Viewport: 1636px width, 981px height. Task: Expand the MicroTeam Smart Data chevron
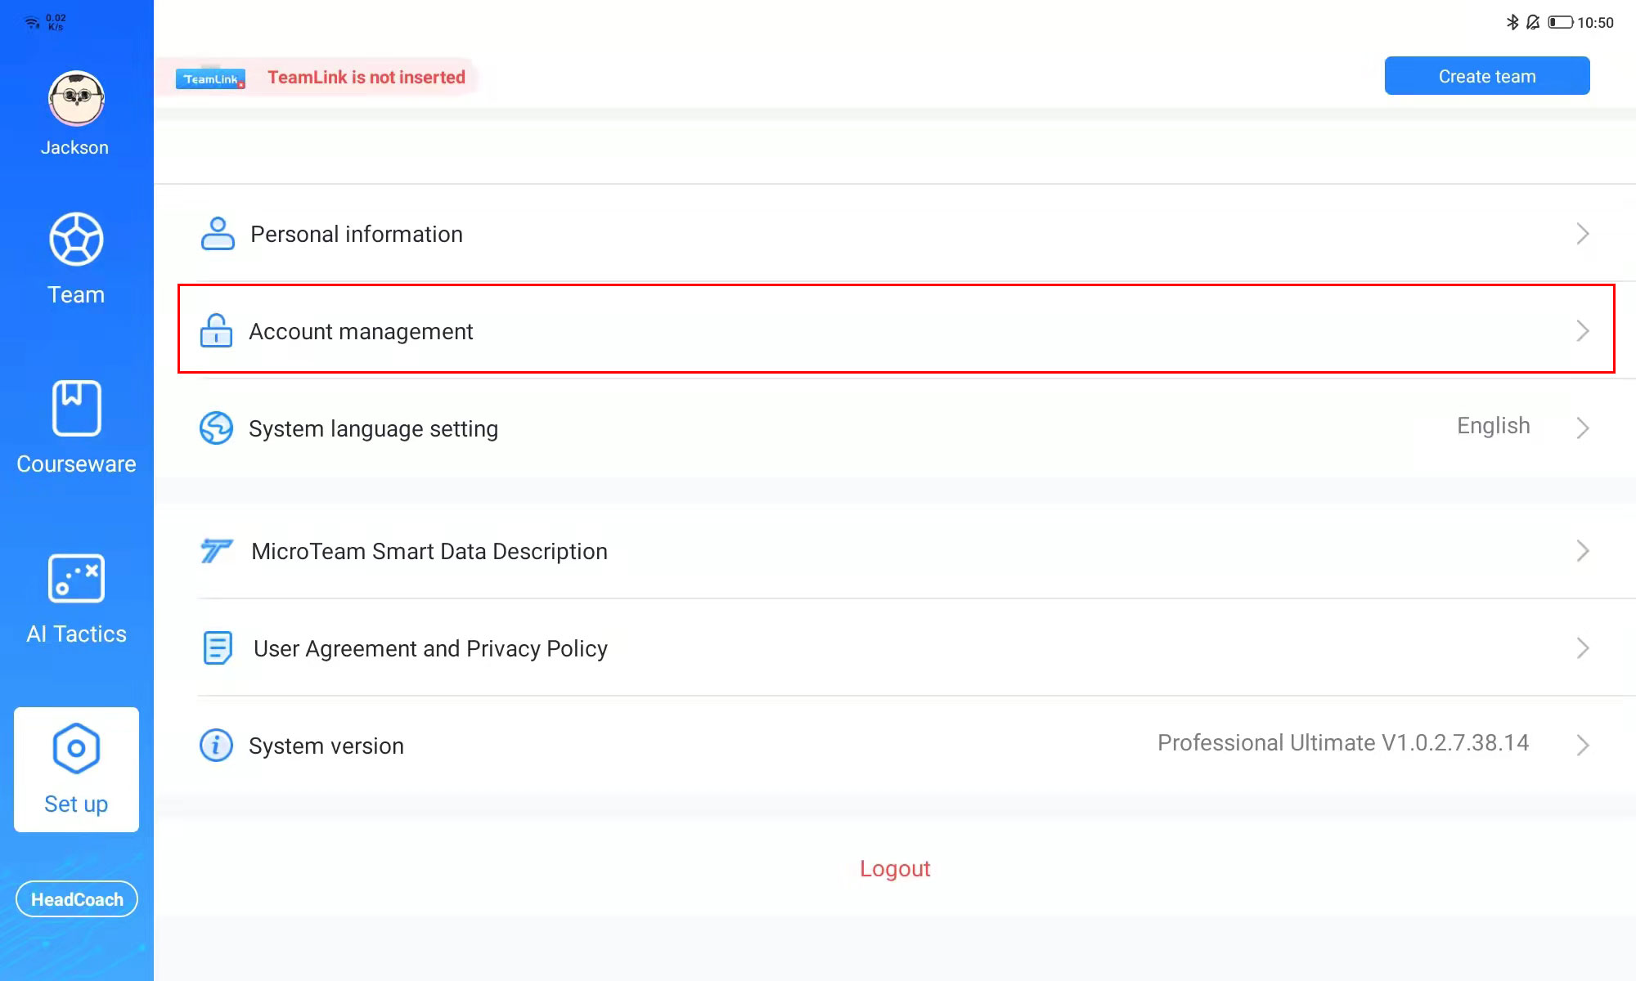pos(1583,551)
